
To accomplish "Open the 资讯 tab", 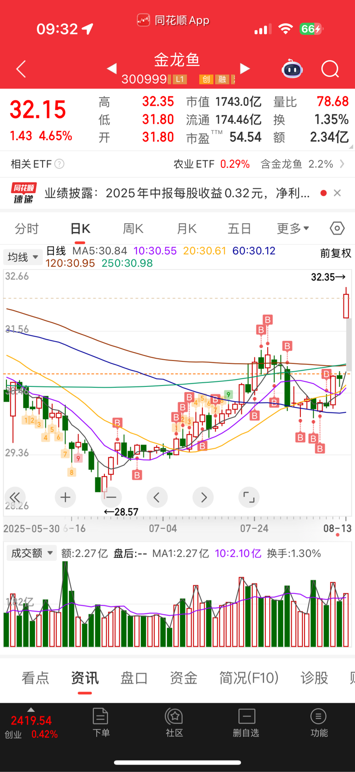I will (x=85, y=678).
